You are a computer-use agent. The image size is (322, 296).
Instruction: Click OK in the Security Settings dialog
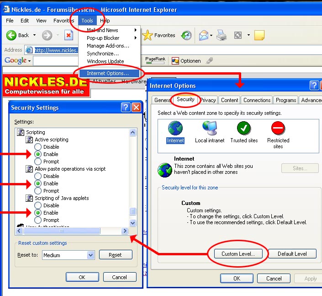coord(82,277)
